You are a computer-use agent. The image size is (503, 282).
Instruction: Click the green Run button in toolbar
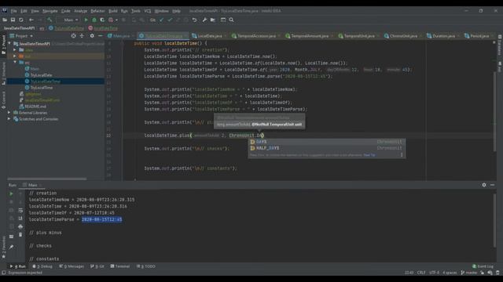click(x=86, y=20)
